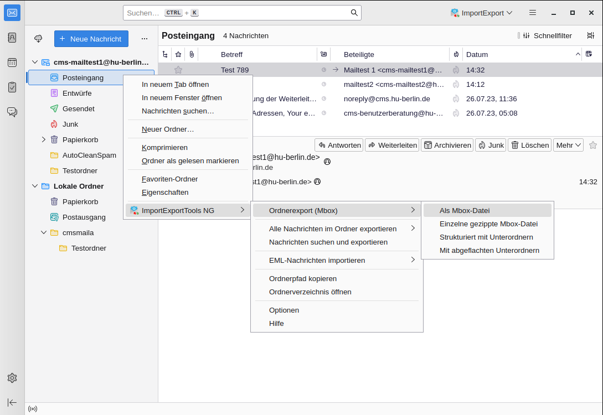The width and height of the screenshot is (603, 415).
Task: Open the Address Book from the sidebar
Action: click(x=12, y=37)
